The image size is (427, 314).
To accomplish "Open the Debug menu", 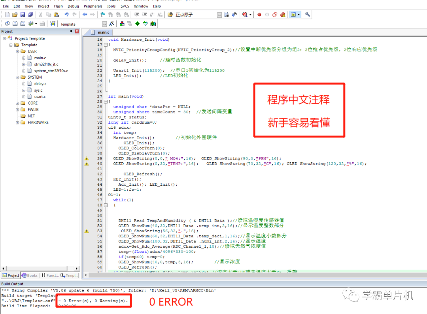I will (x=73, y=6).
